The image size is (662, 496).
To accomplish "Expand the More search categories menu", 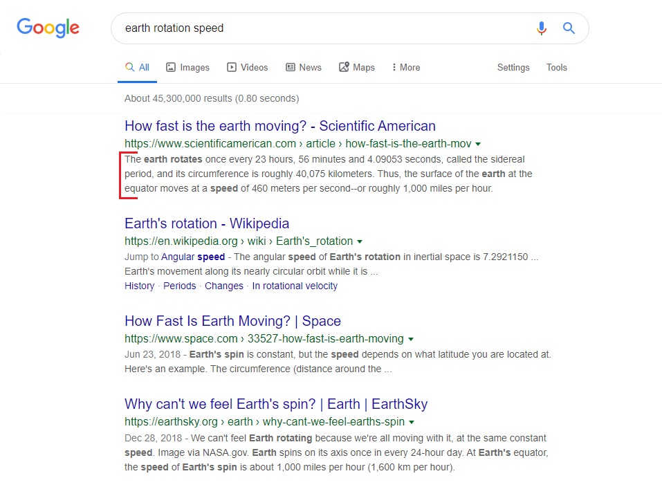I will pos(405,67).
